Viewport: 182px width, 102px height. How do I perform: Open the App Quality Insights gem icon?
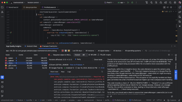pyautogui.click(x=2, y=77)
